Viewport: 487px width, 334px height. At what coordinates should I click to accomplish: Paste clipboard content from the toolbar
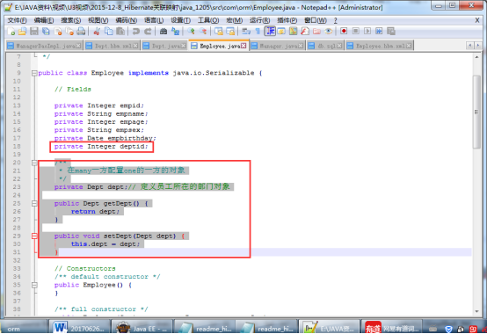pos(120,31)
